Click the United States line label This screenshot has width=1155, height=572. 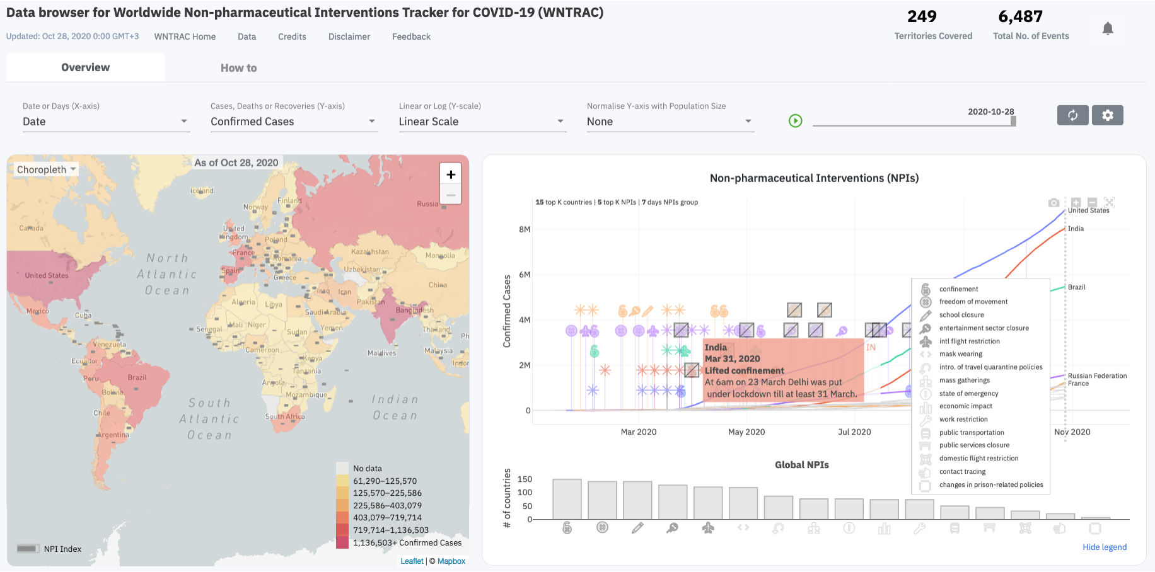tap(1089, 210)
